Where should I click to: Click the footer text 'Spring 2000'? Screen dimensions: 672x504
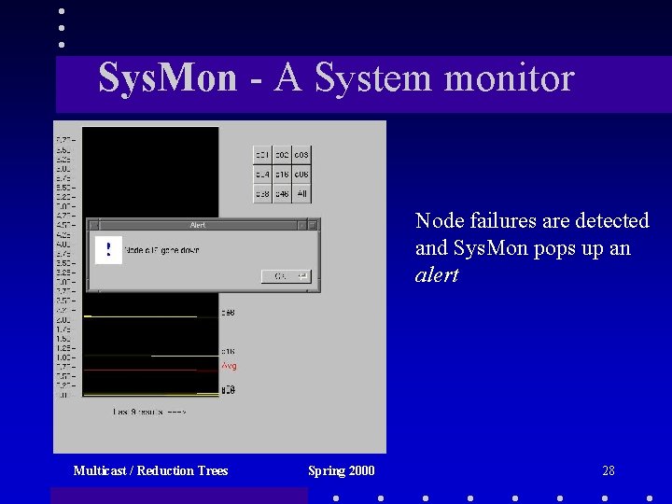point(342,471)
